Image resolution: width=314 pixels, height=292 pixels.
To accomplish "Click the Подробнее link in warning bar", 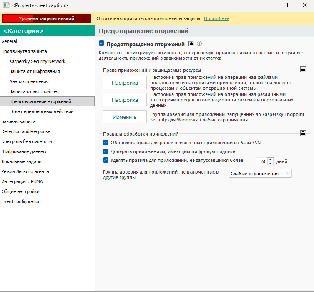I will point(216,18).
